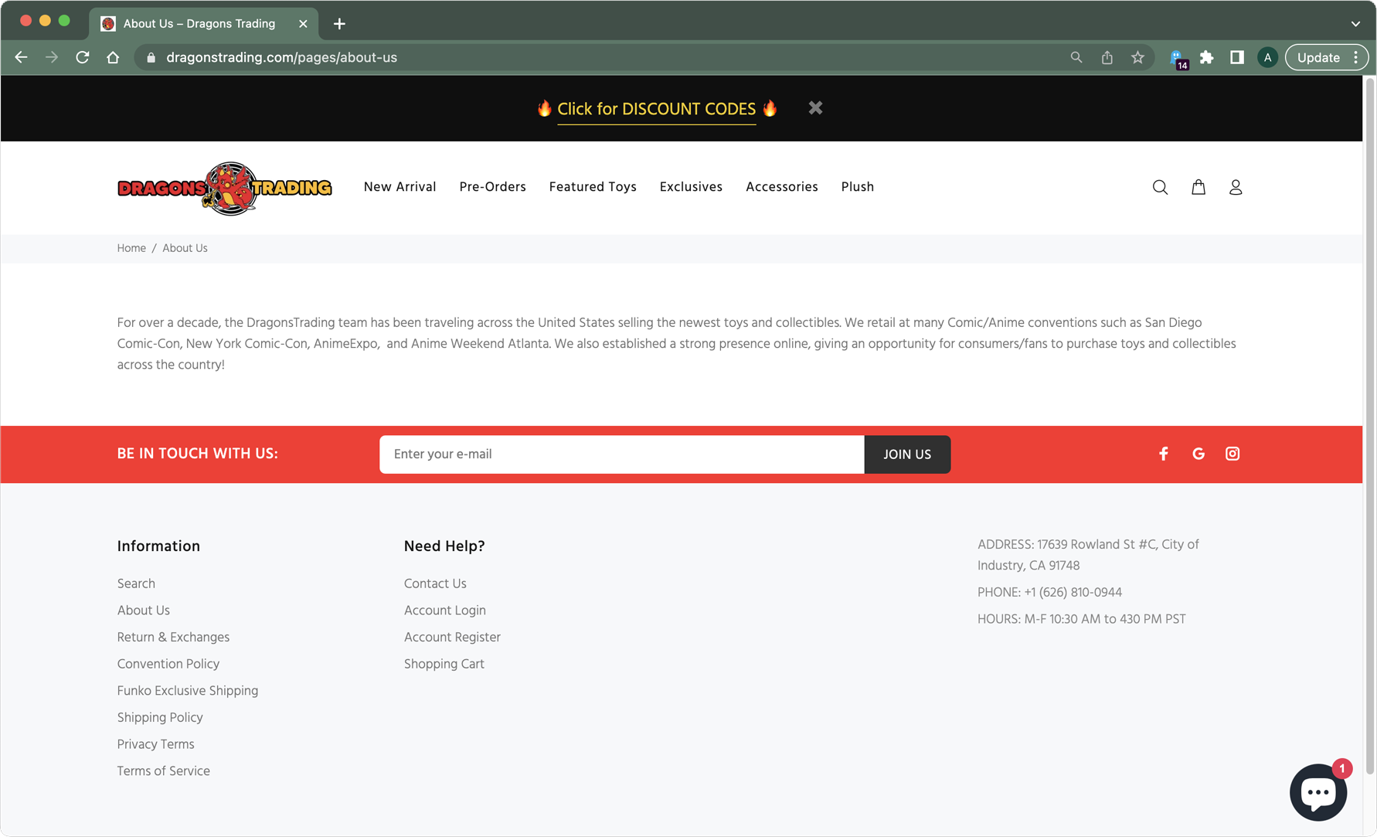Image resolution: width=1377 pixels, height=837 pixels.
Task: Open the New Arrival menu
Action: pyautogui.click(x=399, y=187)
